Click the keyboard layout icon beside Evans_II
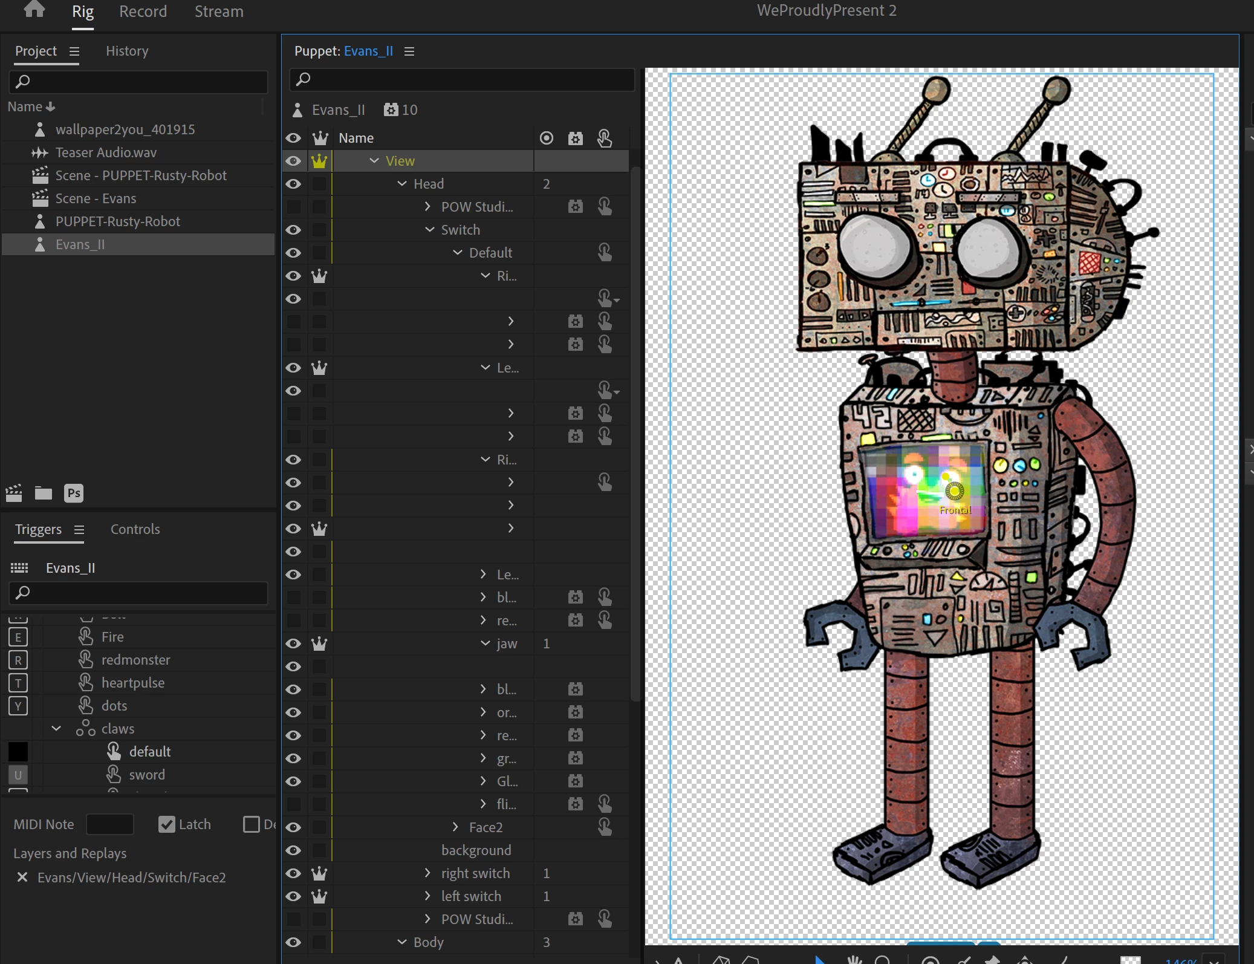This screenshot has width=1254, height=964. click(19, 567)
